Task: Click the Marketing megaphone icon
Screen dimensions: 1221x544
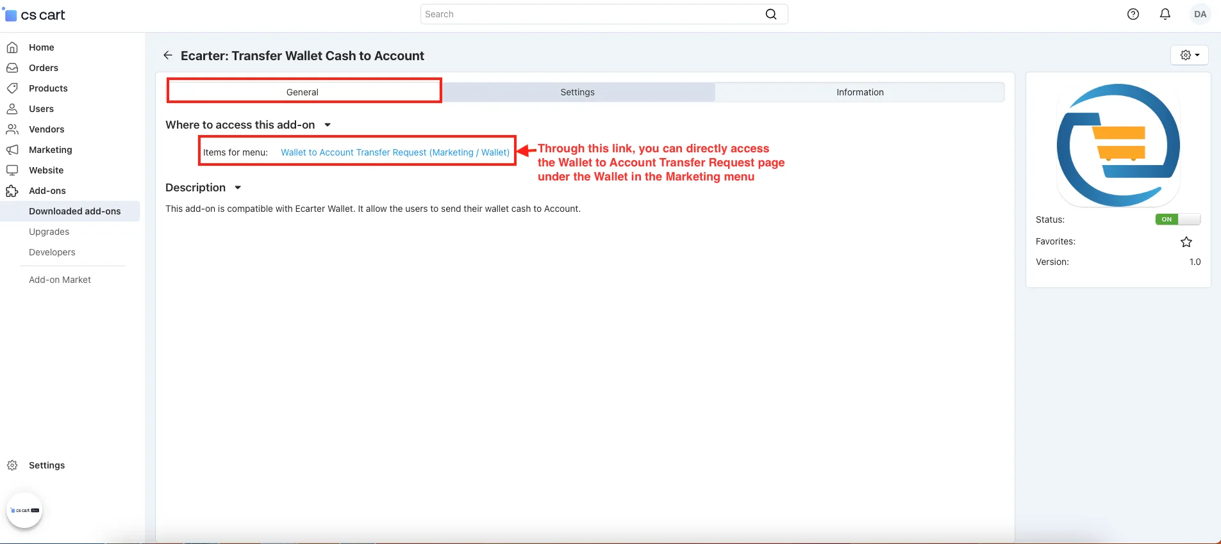Action: (12, 150)
